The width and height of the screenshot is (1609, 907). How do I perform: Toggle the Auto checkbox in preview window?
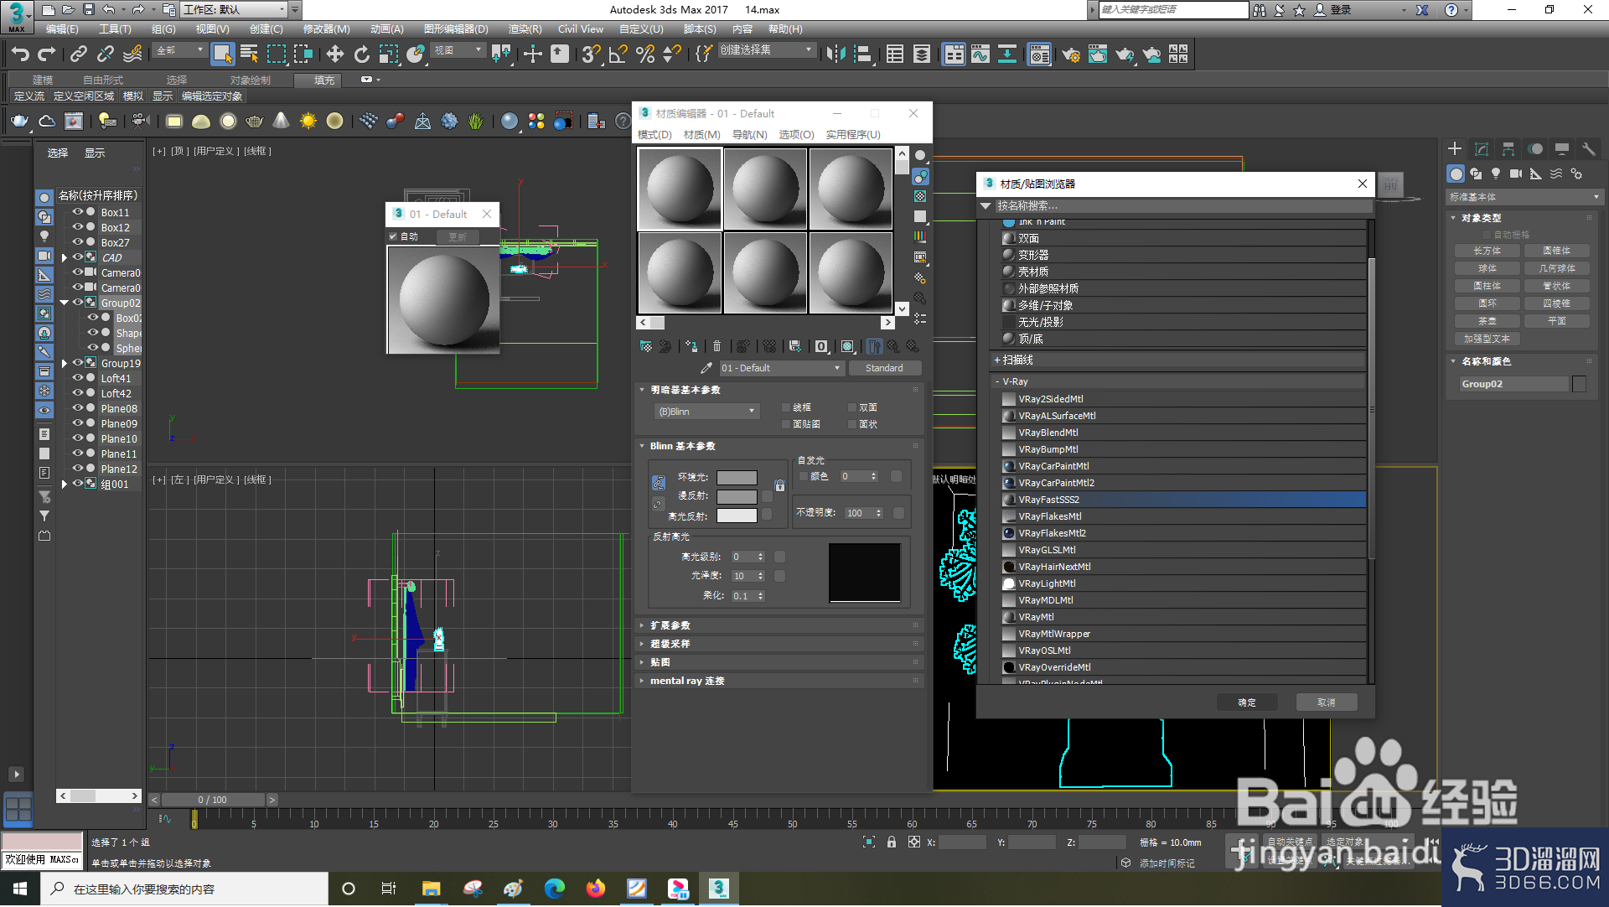[393, 236]
